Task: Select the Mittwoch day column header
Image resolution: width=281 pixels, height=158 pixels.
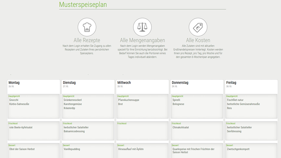Action: coord(124,83)
